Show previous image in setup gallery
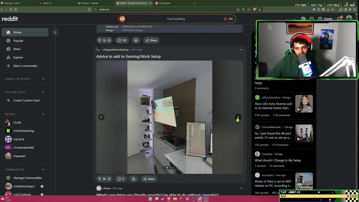Screen dimensions: 359x202 [101, 117]
